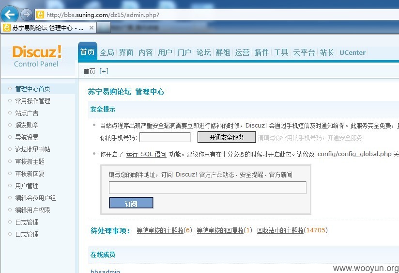Click the browser forward arrow button
Screen dimensions: 399x273
click(26, 15)
